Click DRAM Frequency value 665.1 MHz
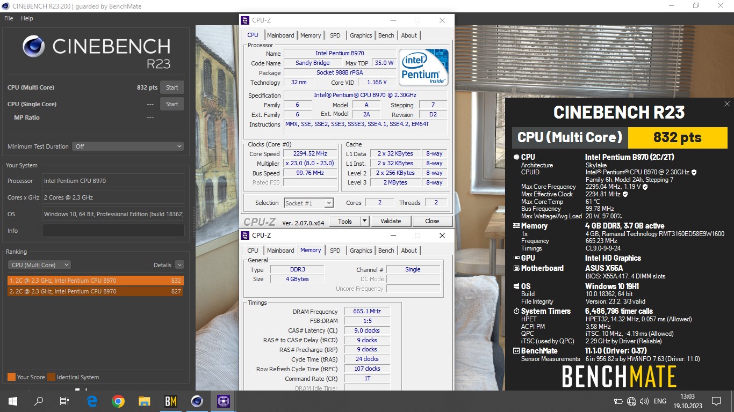Viewport: 734px width, 412px height. click(x=367, y=312)
